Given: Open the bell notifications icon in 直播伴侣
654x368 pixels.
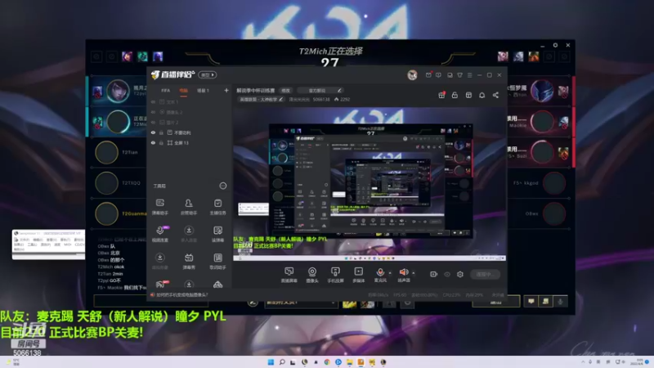Looking at the screenshot, I should (x=482, y=95).
